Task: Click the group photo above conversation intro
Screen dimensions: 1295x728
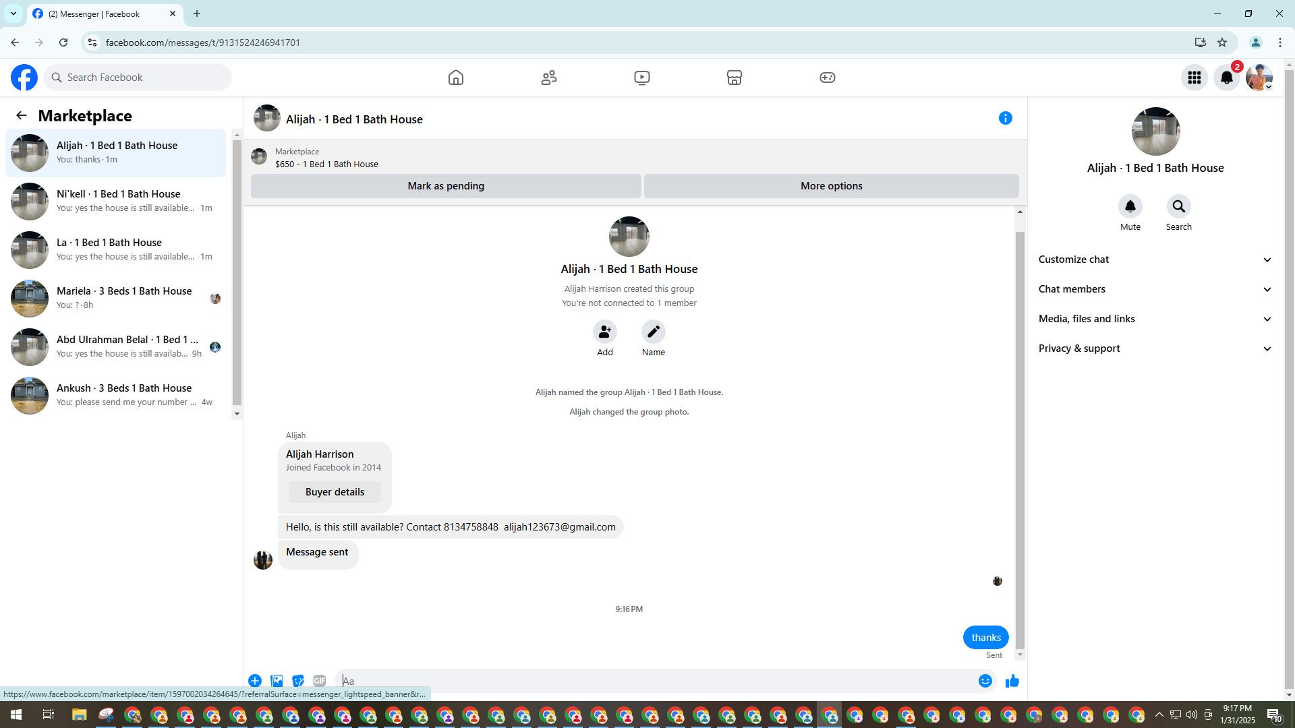Action: 629,237
